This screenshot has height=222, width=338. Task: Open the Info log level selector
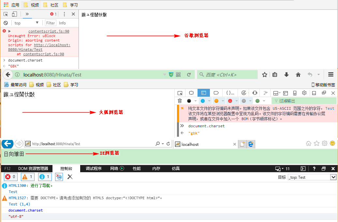tap(62, 23)
